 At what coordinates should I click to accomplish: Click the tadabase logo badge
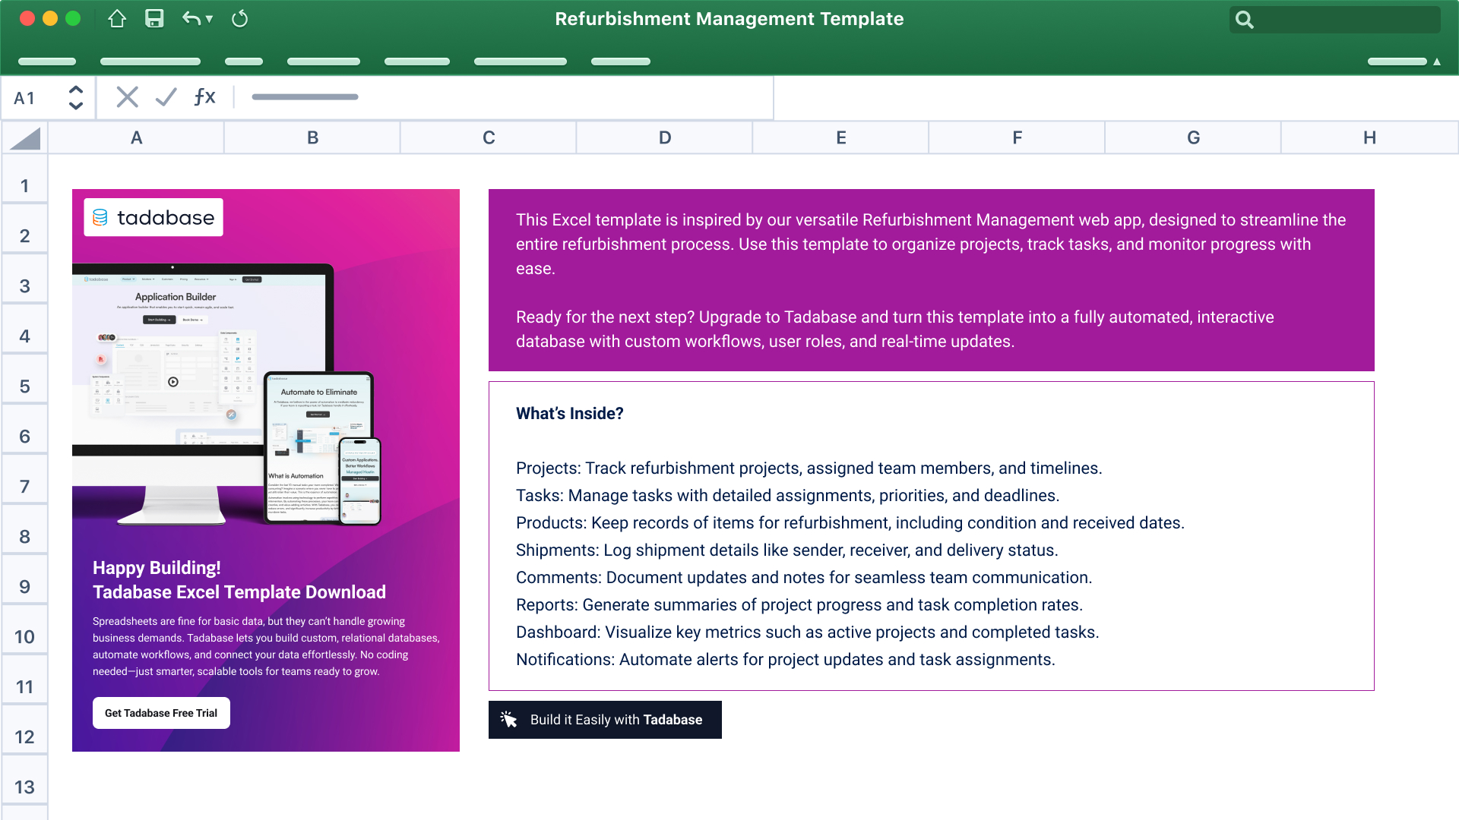point(153,218)
